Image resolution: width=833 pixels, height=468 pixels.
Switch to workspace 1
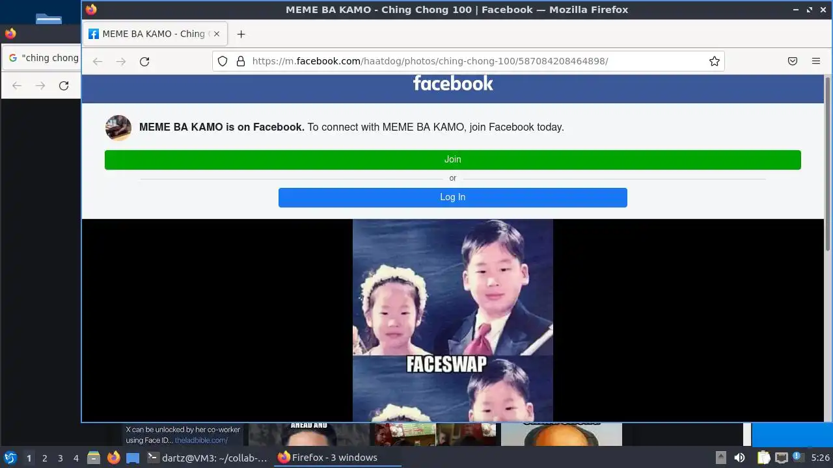coord(29,458)
